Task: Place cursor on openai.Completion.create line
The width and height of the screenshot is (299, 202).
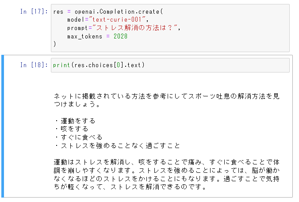Action: (x=108, y=11)
